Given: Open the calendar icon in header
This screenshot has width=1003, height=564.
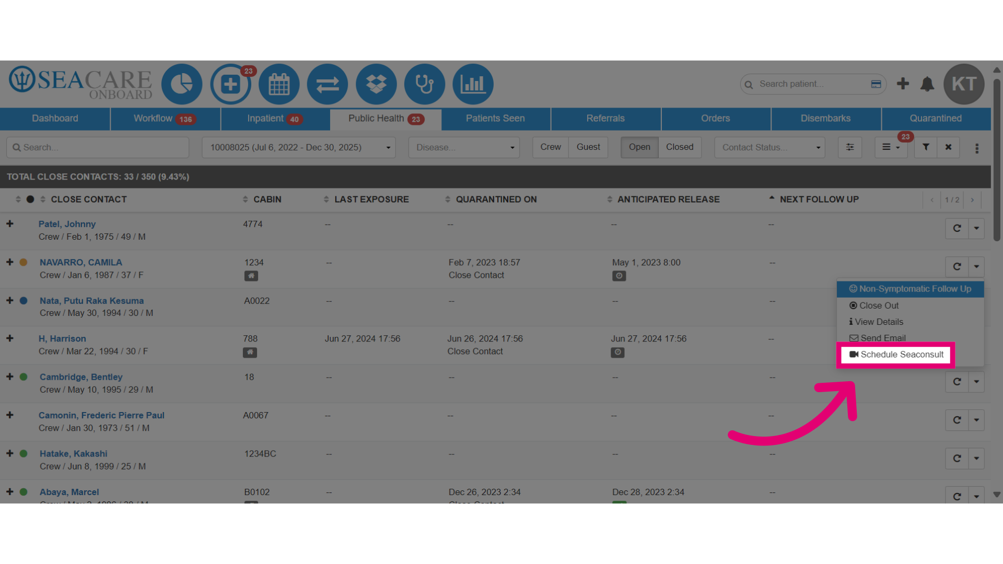Looking at the screenshot, I should [279, 84].
